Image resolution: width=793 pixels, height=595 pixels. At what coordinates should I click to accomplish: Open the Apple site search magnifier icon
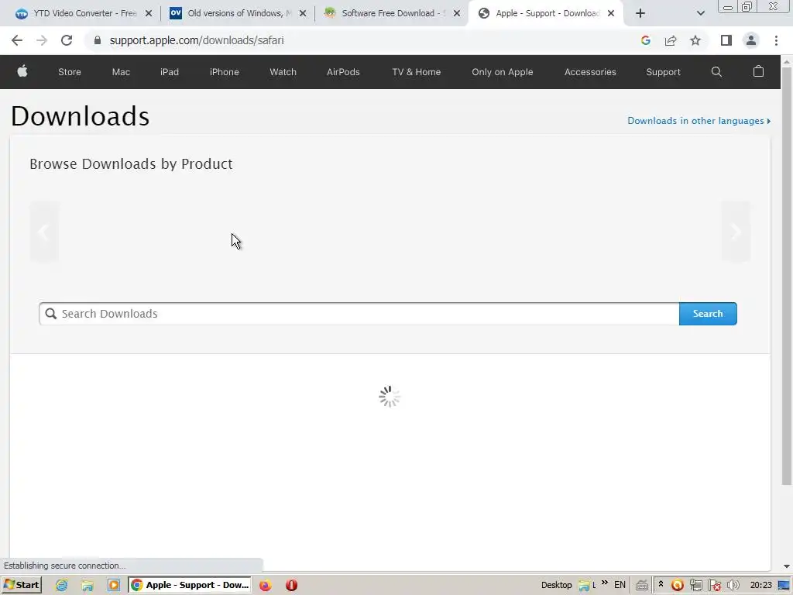pos(716,72)
